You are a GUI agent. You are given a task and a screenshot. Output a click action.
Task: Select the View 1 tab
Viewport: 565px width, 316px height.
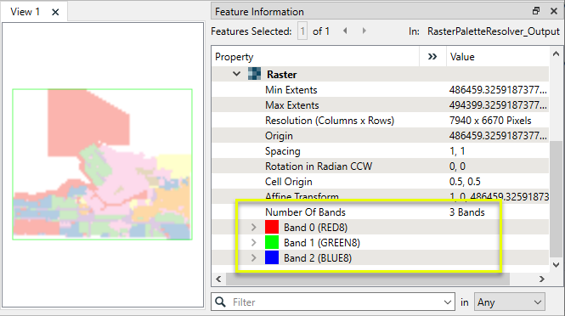[x=25, y=12]
